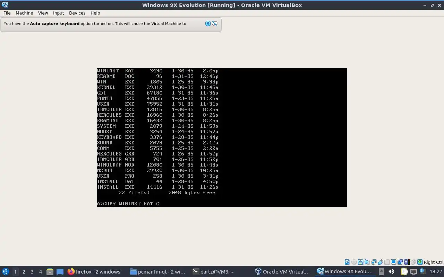Open the clipboard manager tray icon
This screenshot has width=444, height=277.
coord(404,271)
